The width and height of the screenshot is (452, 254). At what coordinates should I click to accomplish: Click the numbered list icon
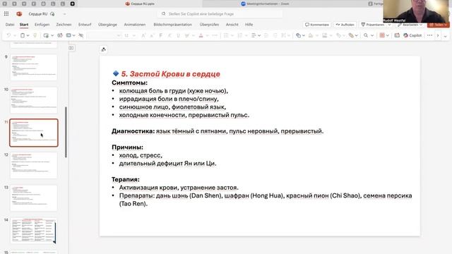pos(240,35)
